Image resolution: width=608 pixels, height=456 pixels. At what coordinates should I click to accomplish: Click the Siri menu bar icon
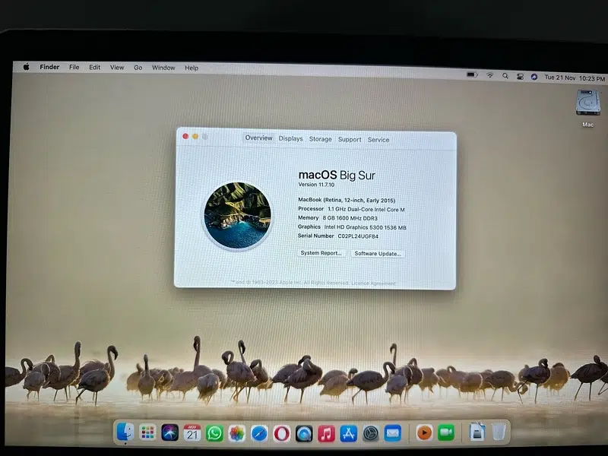(x=534, y=77)
